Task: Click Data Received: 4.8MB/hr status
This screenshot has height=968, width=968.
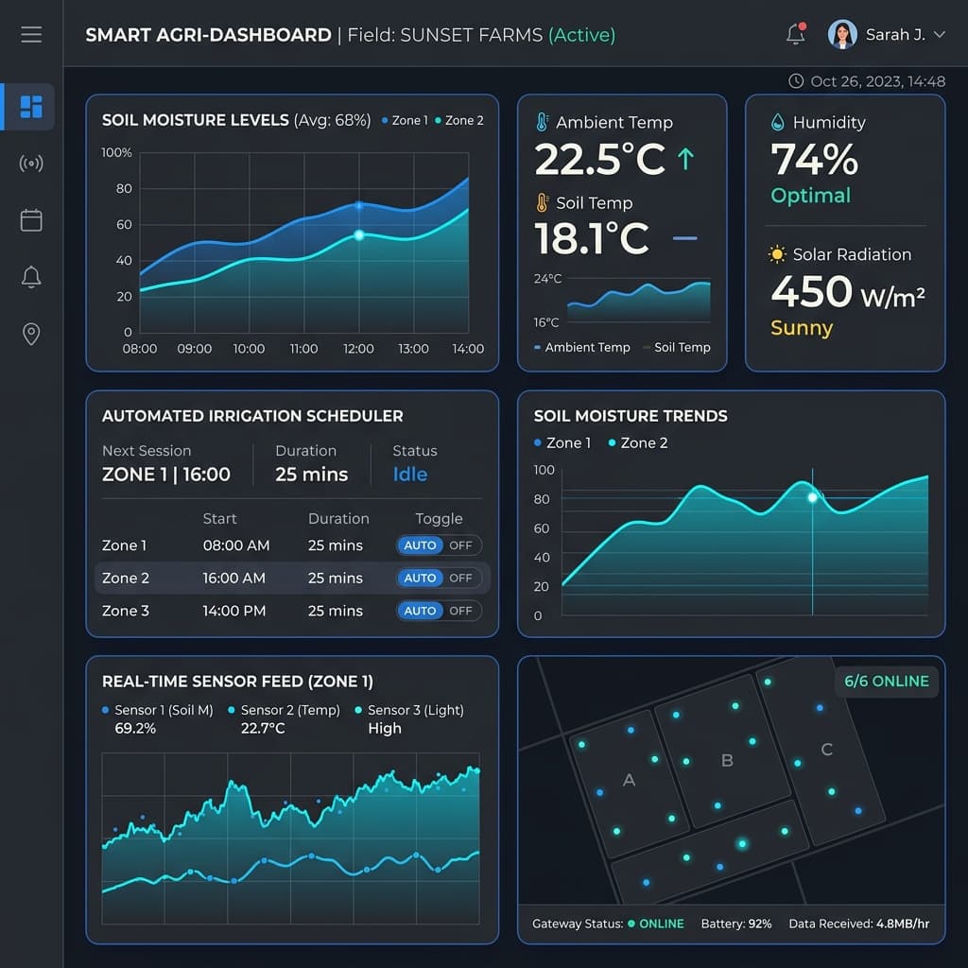Action: [858, 924]
